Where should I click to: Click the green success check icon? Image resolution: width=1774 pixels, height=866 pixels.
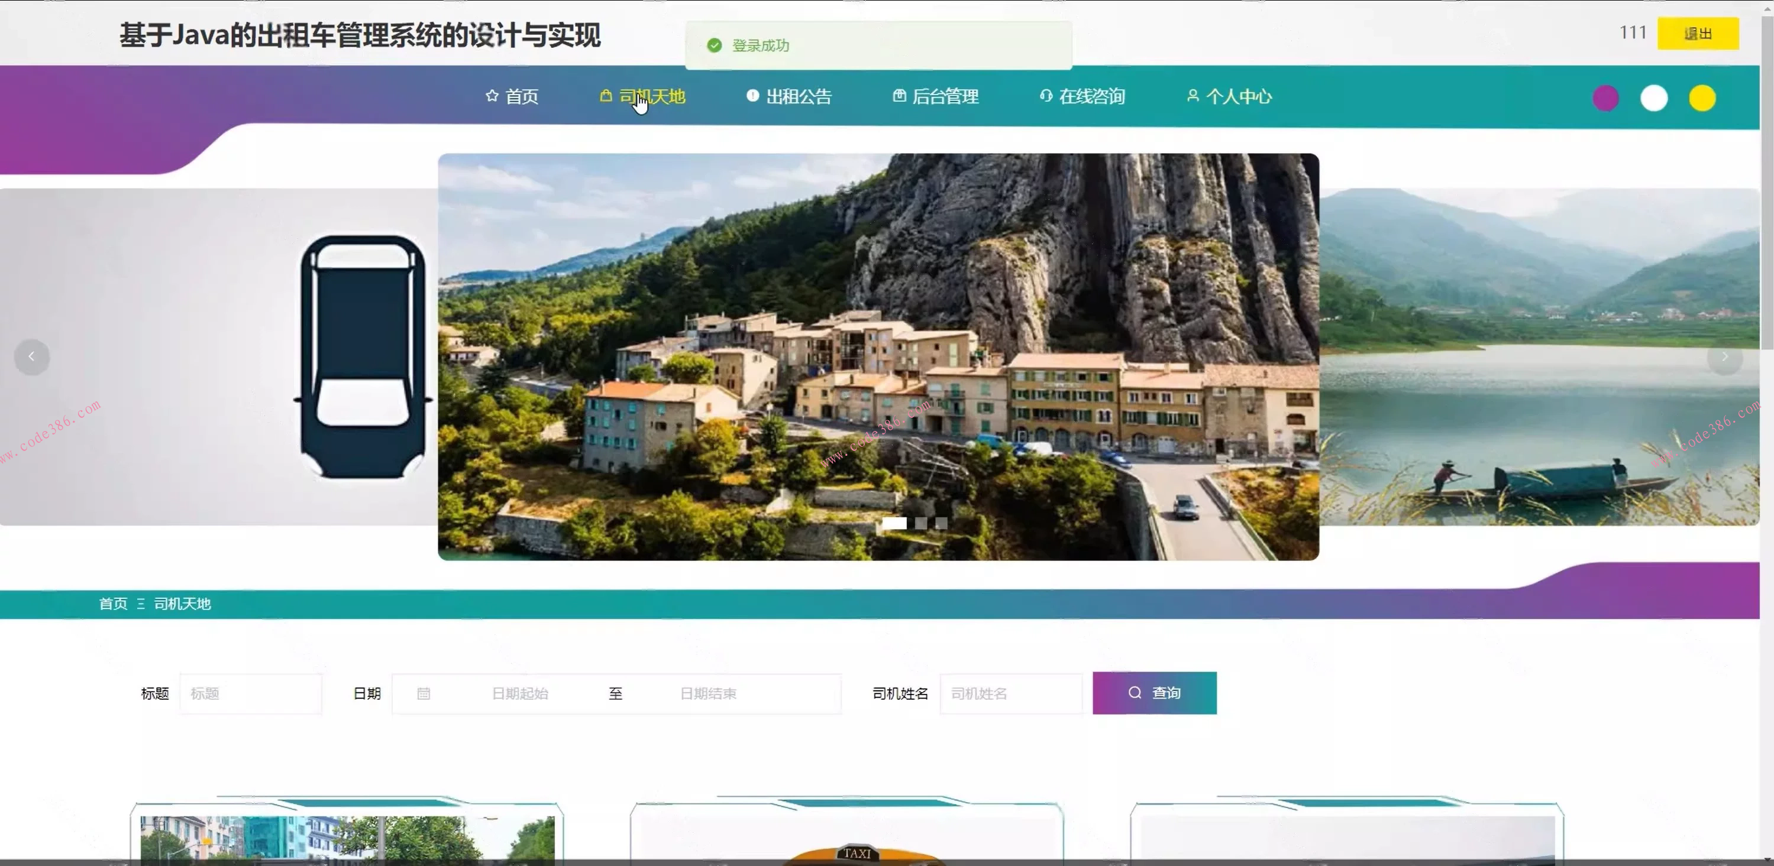714,46
